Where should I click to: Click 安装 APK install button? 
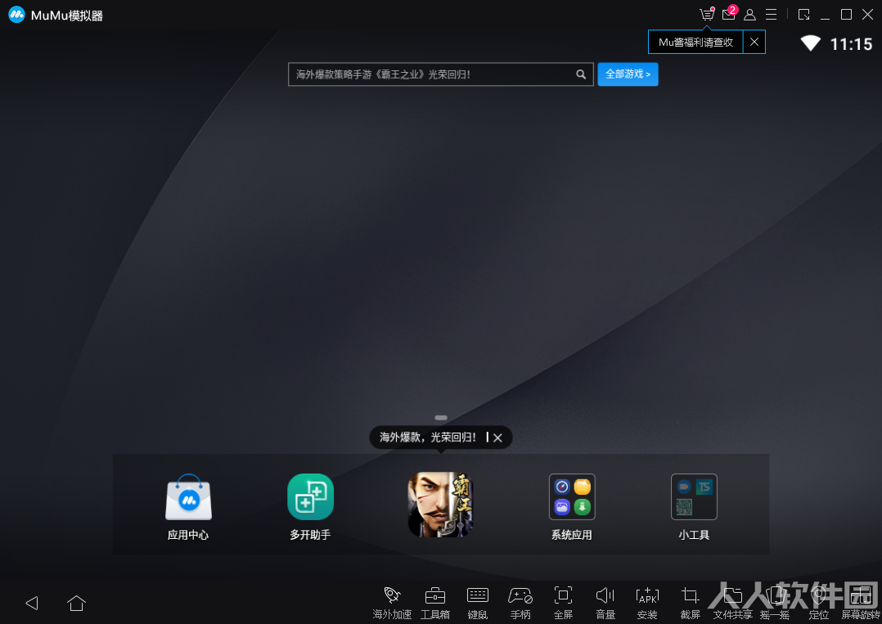tap(647, 604)
